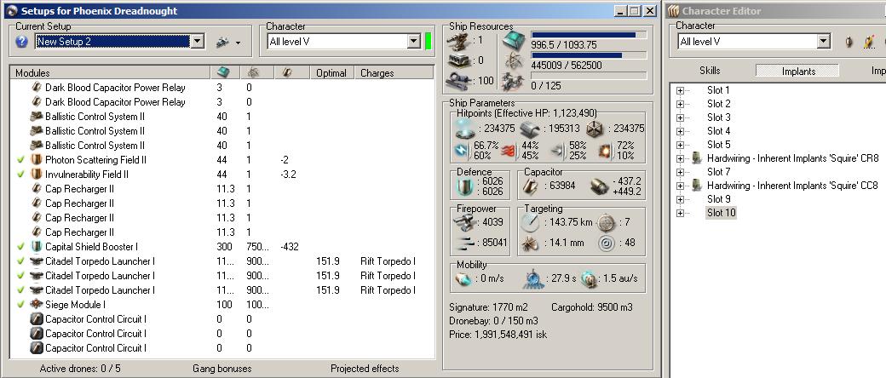Click the Charges column header
Image resolution: width=886 pixels, height=378 pixels.
tap(394, 73)
